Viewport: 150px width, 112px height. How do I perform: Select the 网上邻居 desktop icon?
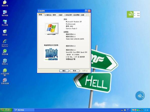5,23
